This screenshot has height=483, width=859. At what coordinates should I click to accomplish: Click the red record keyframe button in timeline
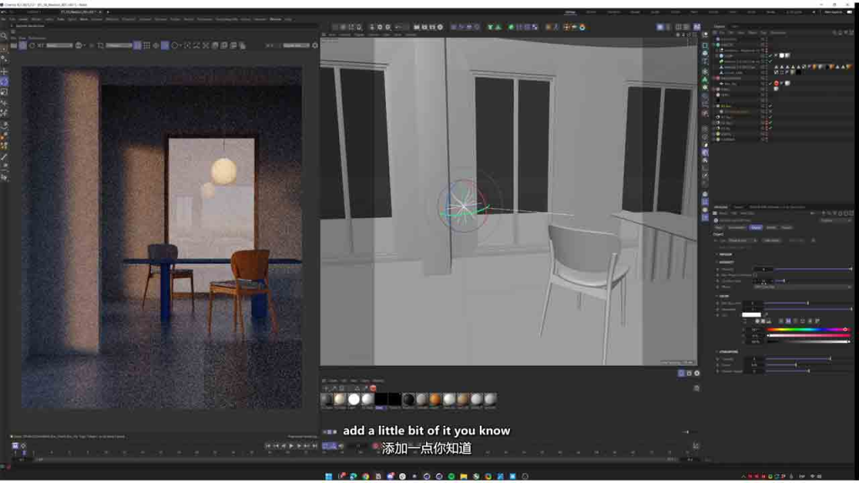(375, 446)
